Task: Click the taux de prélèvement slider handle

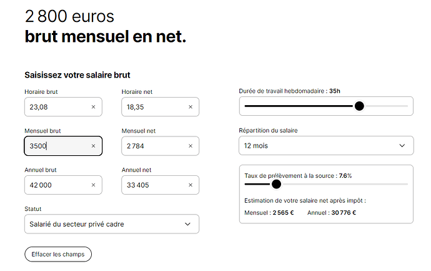Action: [276, 184]
